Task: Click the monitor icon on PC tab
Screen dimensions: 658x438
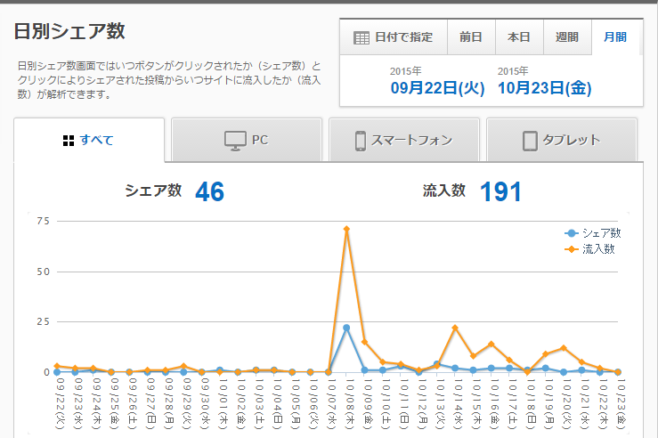Action: (235, 140)
